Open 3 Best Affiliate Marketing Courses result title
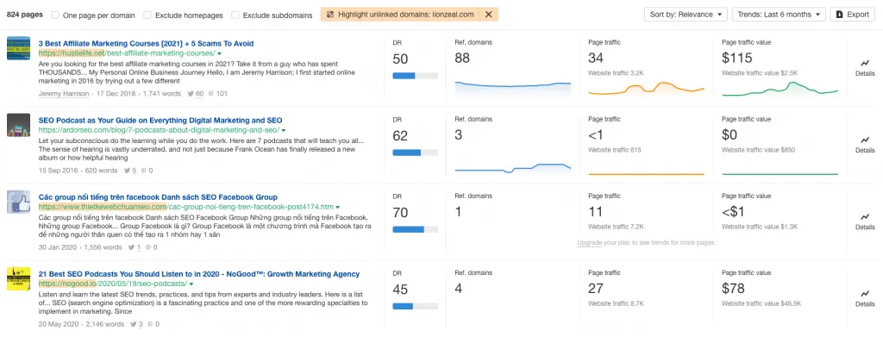The image size is (883, 337). [x=146, y=43]
